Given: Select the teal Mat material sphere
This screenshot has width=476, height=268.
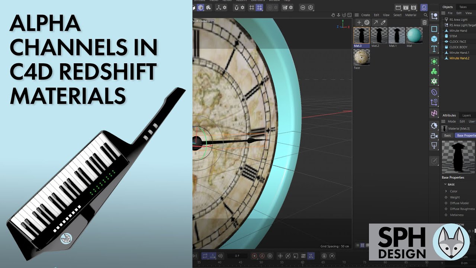Looking at the screenshot, I should click(414, 35).
